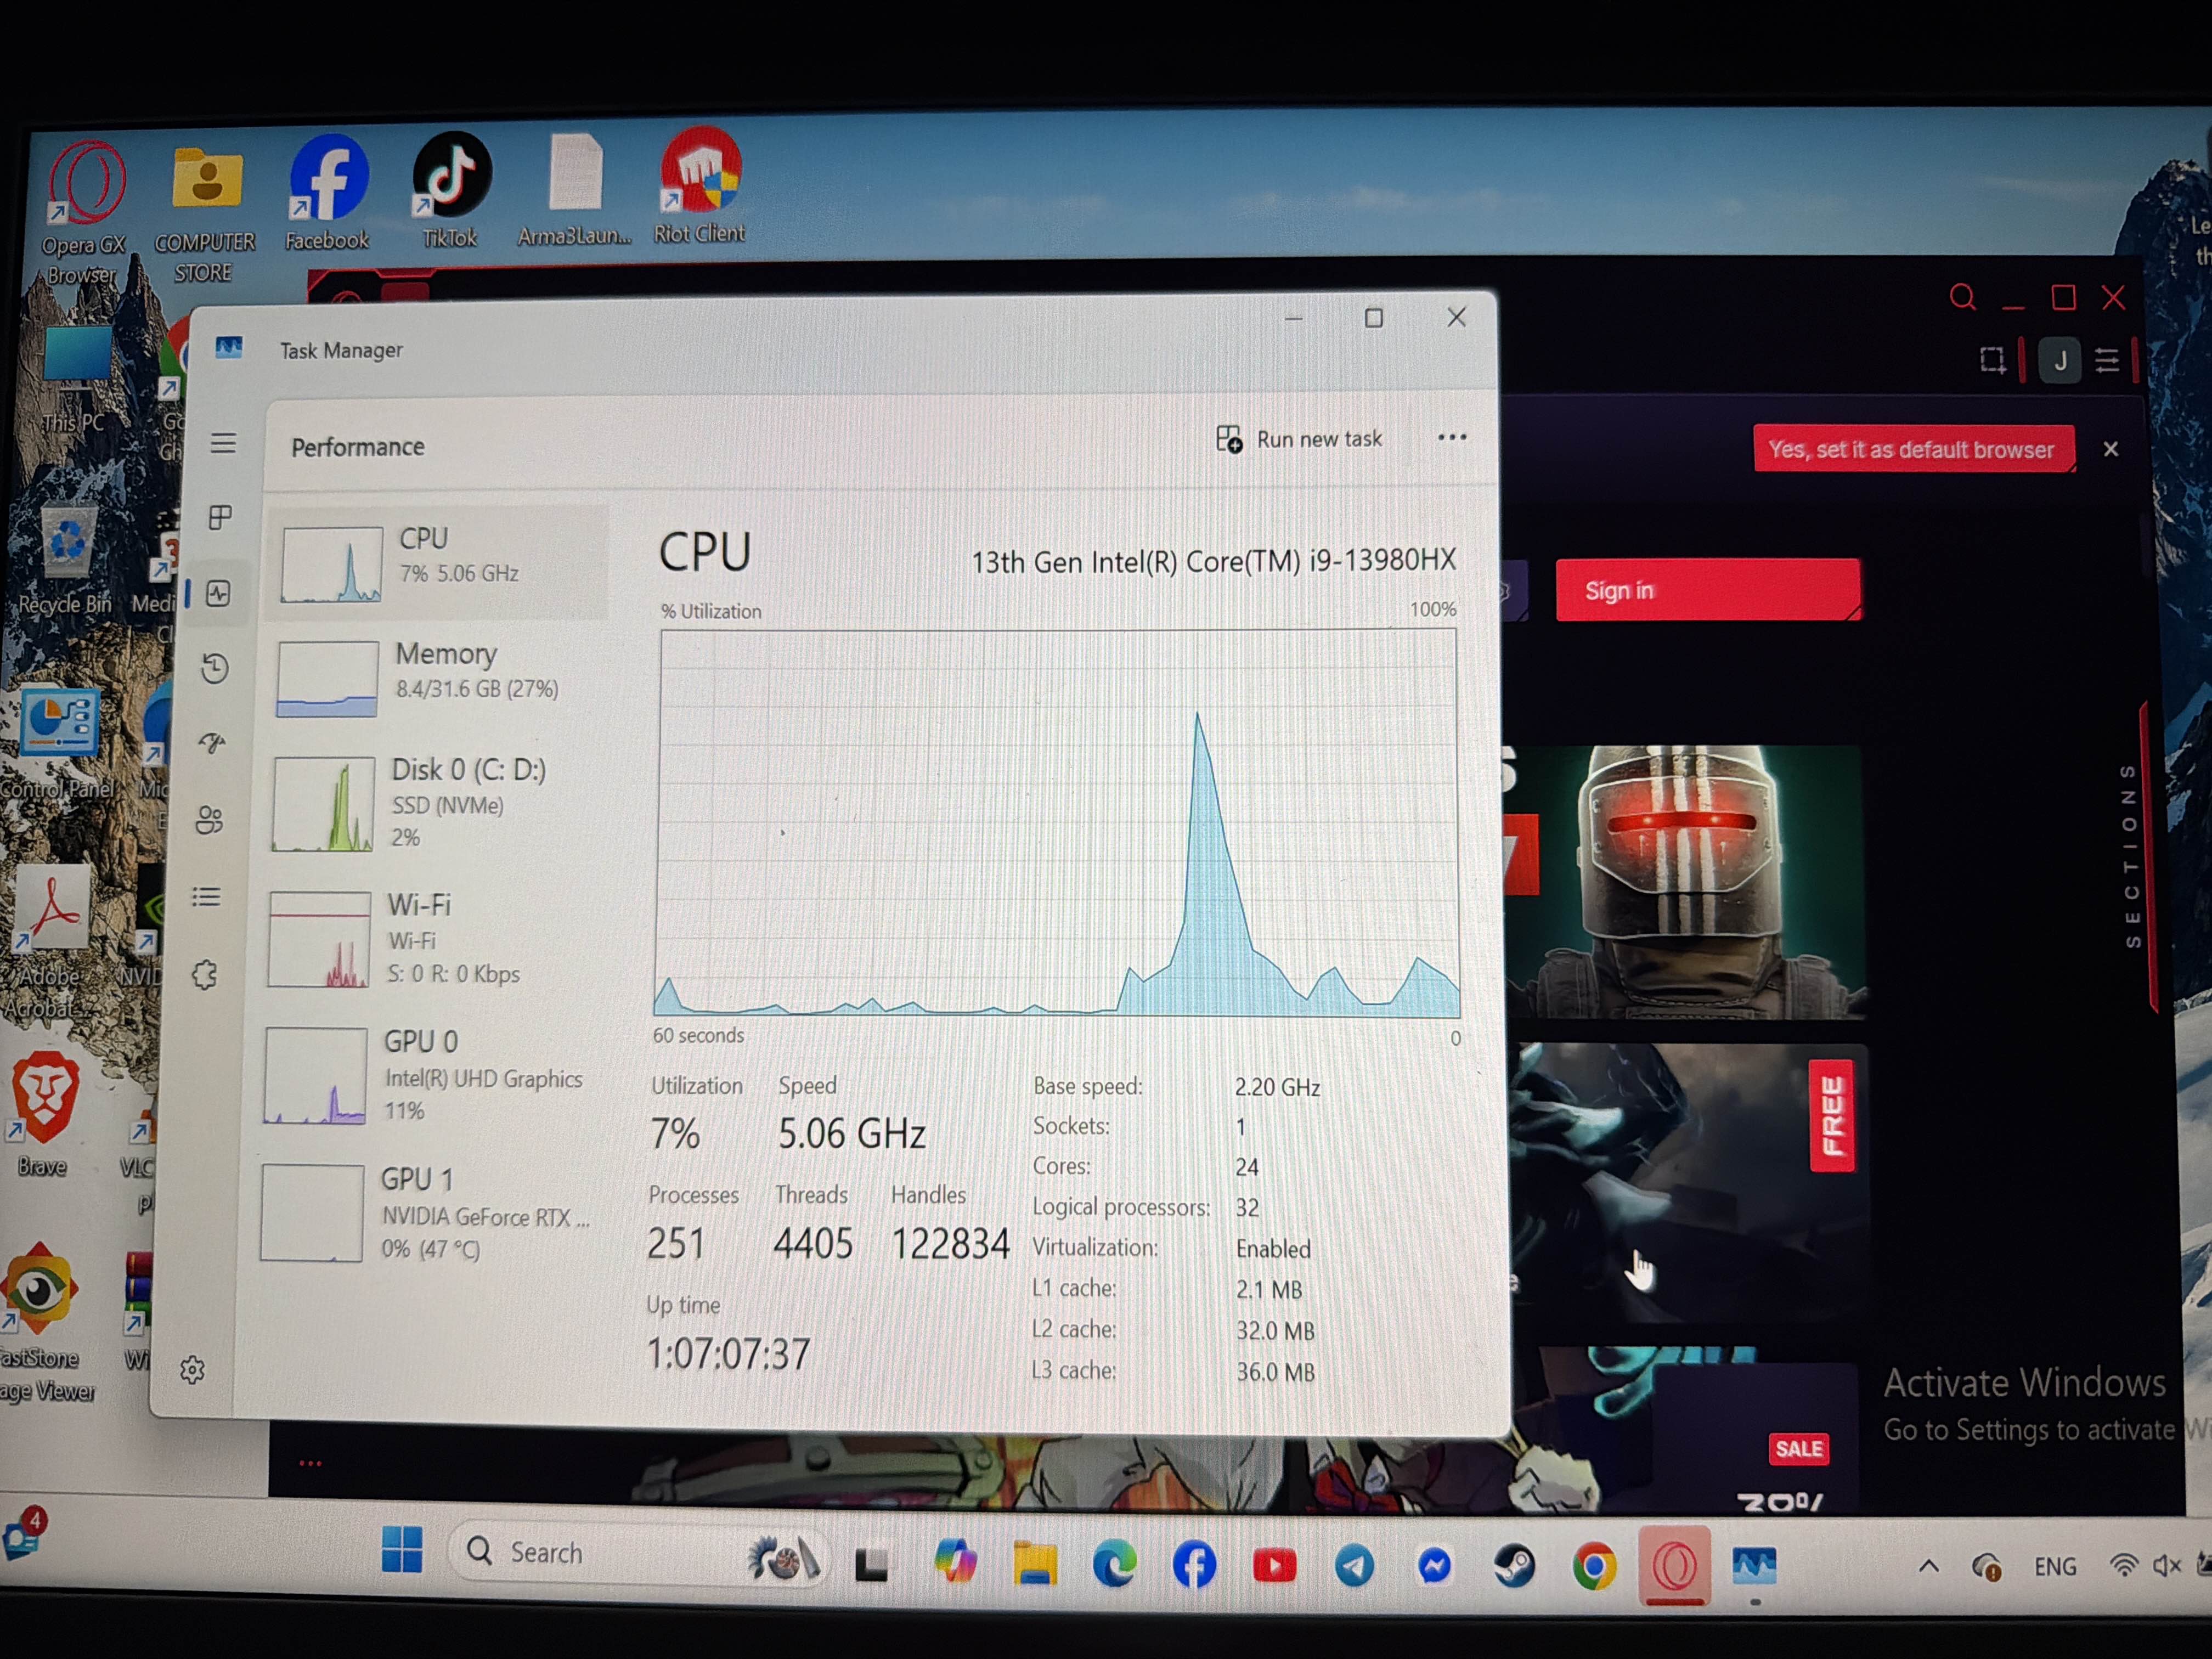Screen dimensions: 2212x1659
Task: Open the Users sidebar icon
Action: [x=209, y=820]
